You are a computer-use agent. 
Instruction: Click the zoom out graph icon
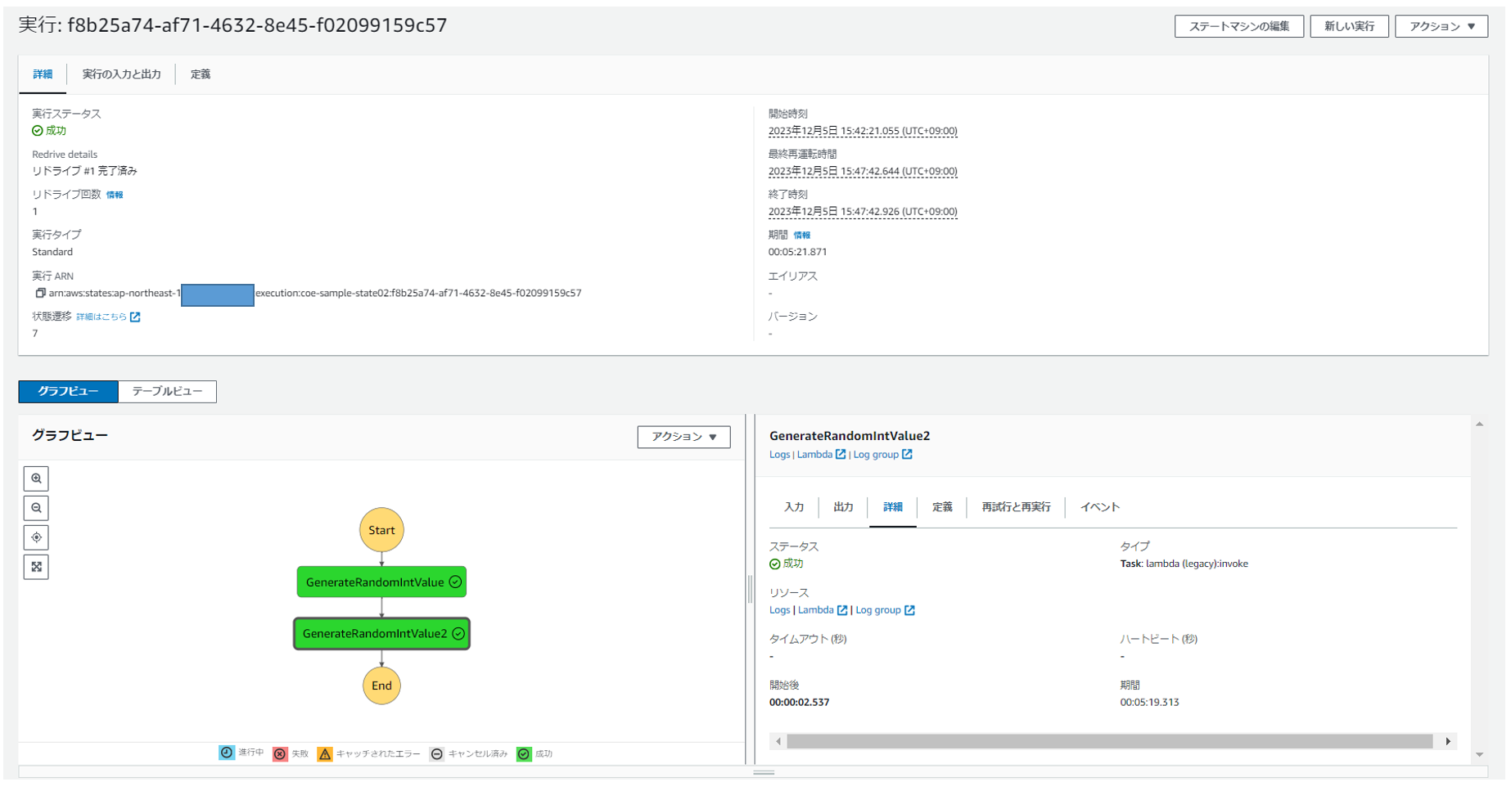click(36, 508)
